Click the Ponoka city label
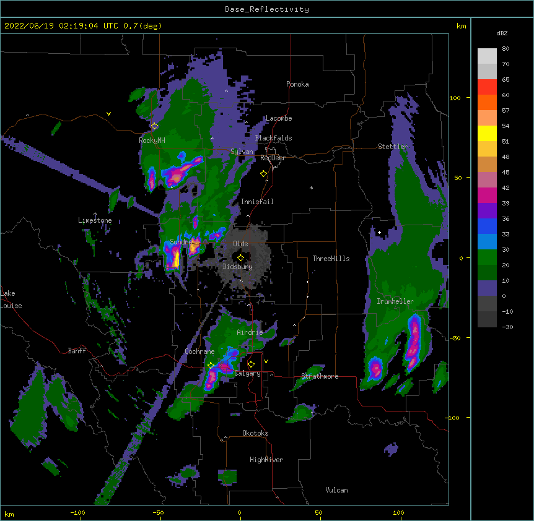The height and width of the screenshot is (521, 534). pyautogui.click(x=297, y=84)
